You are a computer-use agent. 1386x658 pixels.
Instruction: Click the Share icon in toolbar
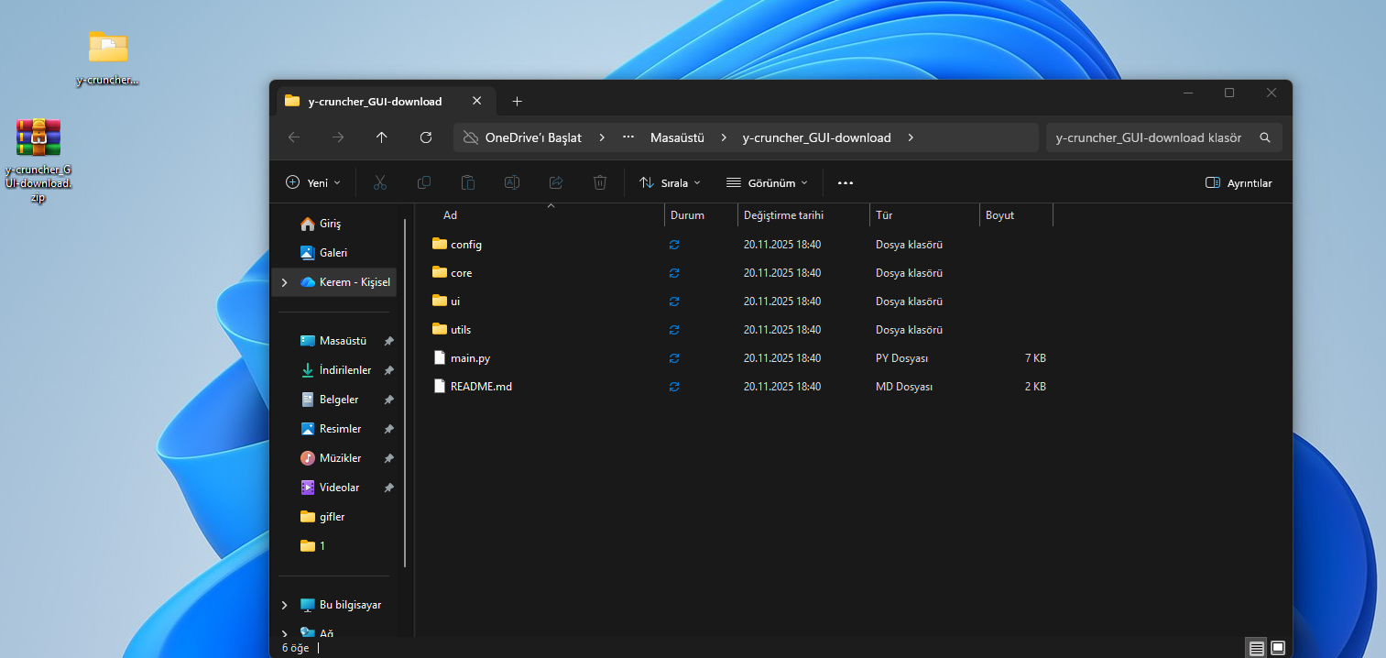tap(556, 182)
